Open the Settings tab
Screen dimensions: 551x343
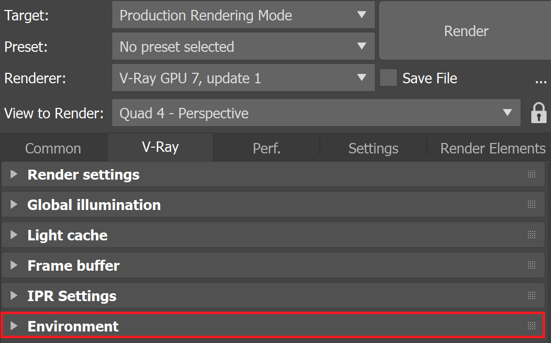(373, 148)
